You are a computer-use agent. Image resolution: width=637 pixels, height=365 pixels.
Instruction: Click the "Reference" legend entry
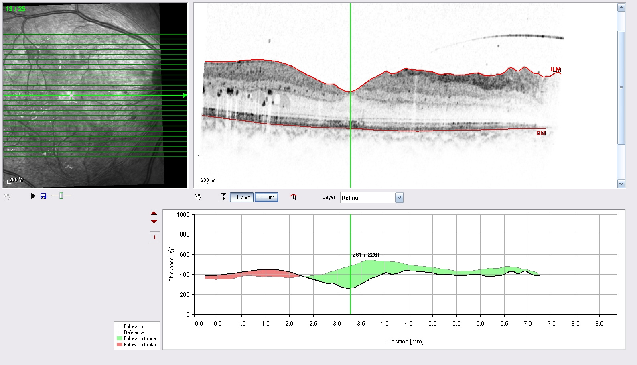130,332
